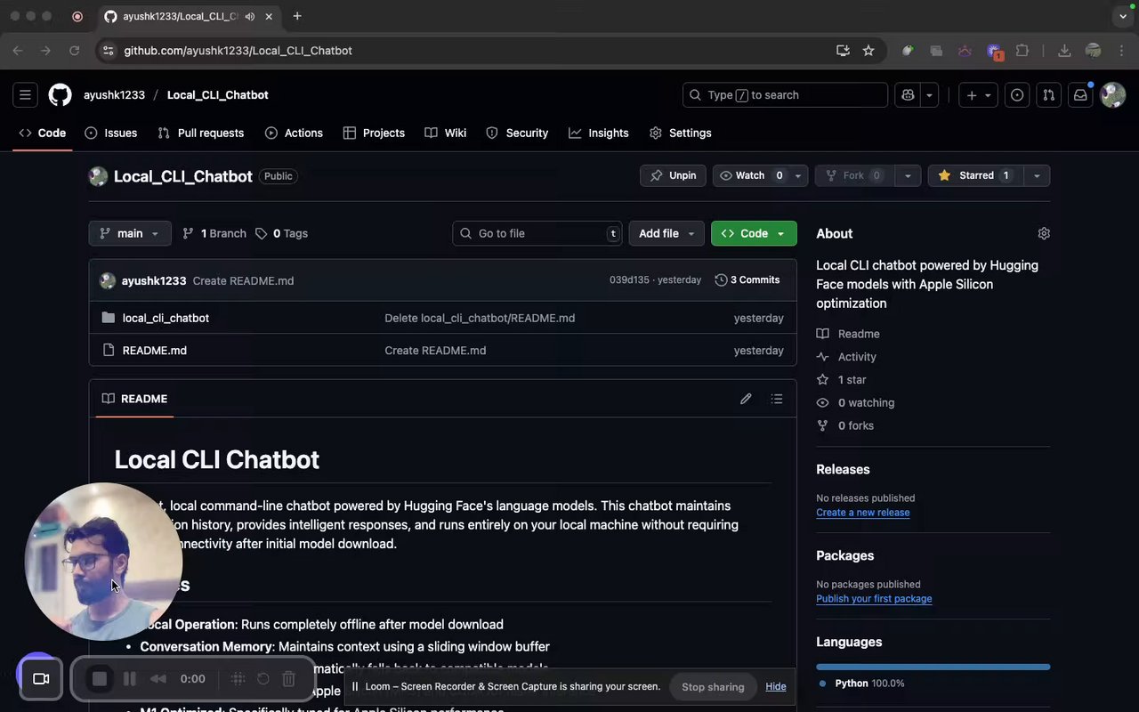This screenshot has height=712, width=1139.
Task: Open the browser extensions puzzle icon
Action: 1022,51
